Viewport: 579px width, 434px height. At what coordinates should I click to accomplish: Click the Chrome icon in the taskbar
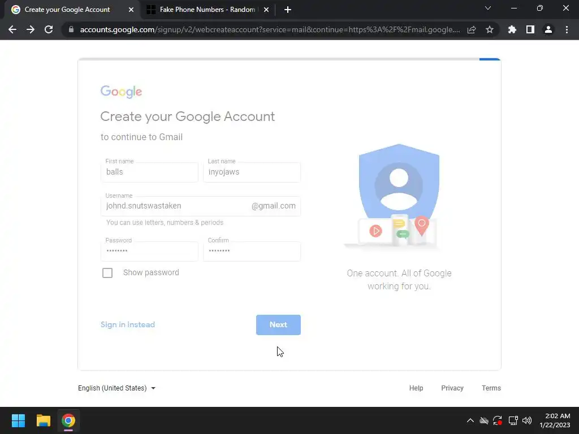(68, 420)
